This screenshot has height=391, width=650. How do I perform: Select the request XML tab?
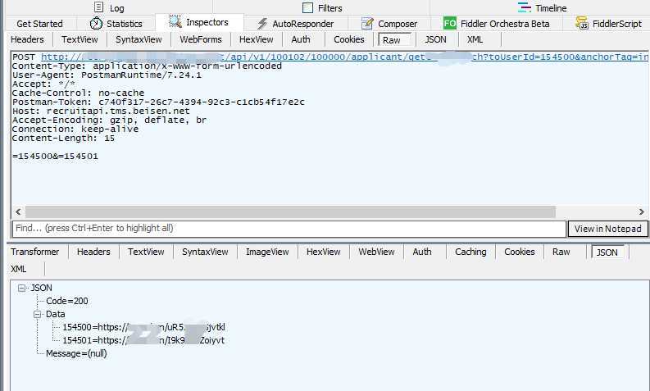click(475, 40)
